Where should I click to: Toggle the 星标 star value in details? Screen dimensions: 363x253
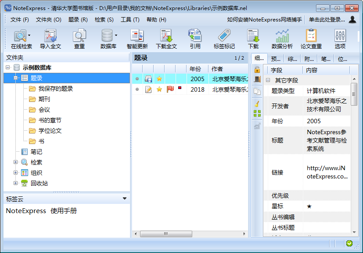(x=309, y=206)
